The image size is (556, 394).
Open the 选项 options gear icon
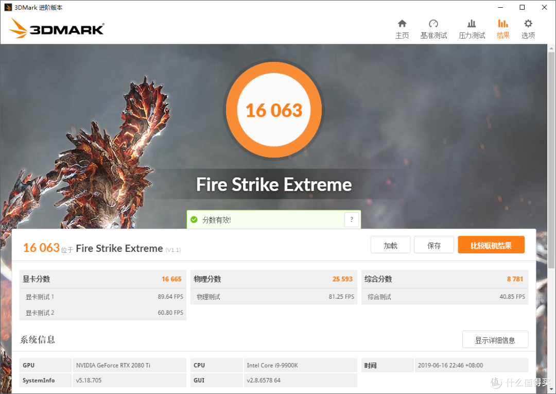coord(528,24)
